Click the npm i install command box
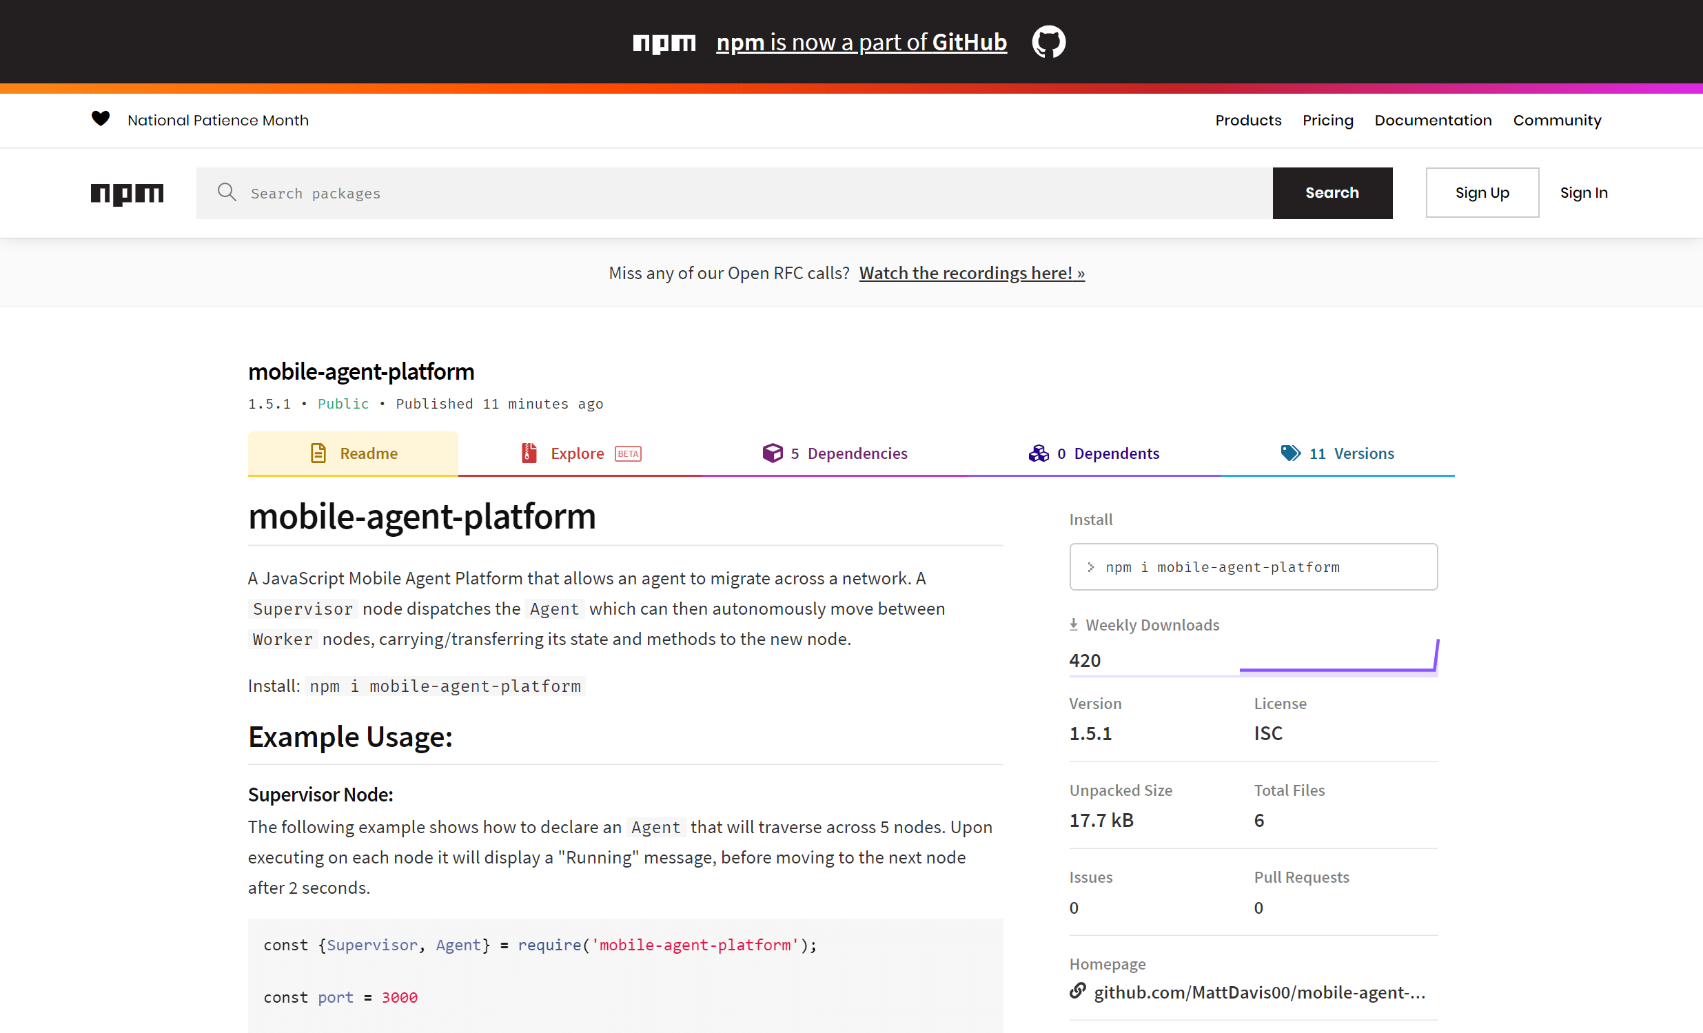1703x1033 pixels. coord(1253,566)
